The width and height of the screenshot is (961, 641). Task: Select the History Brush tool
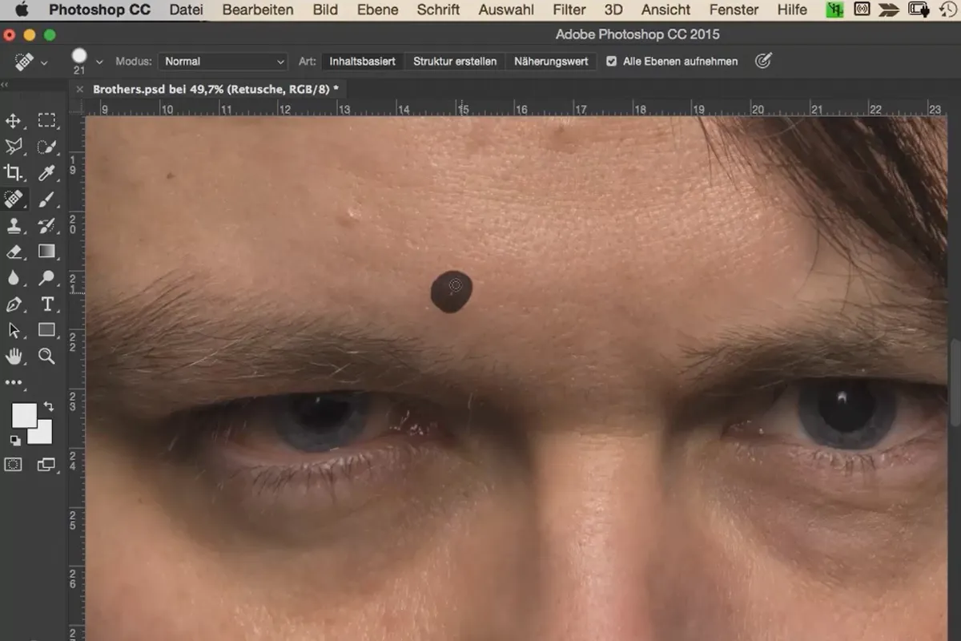pyautogui.click(x=47, y=225)
